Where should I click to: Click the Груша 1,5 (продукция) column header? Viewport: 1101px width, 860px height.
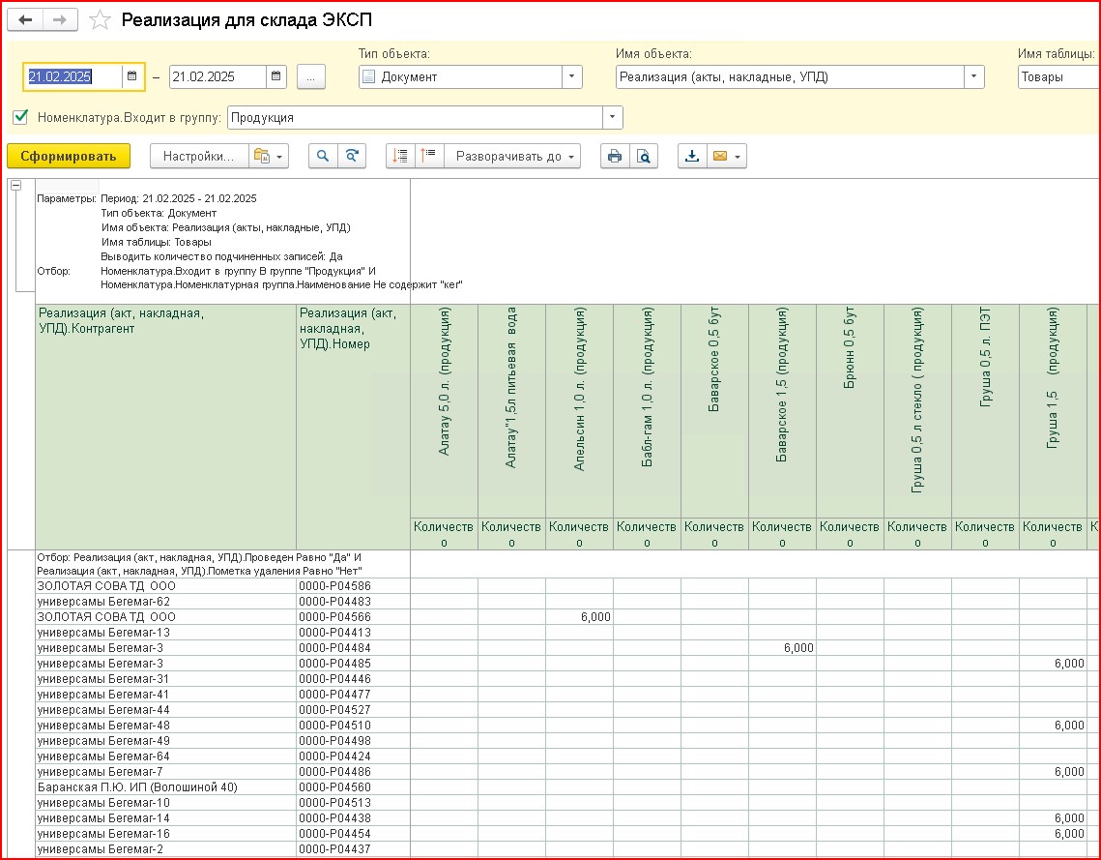point(1053,411)
